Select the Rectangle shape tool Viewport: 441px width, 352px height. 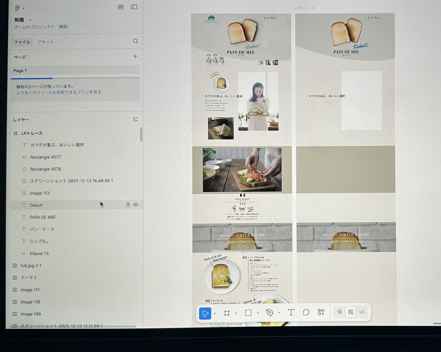pyautogui.click(x=248, y=313)
